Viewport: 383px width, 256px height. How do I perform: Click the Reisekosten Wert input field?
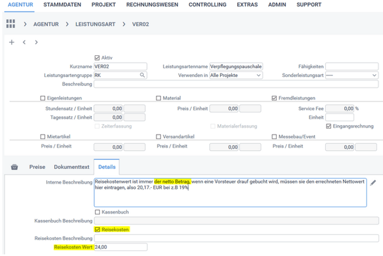pyautogui.click(x=120, y=248)
